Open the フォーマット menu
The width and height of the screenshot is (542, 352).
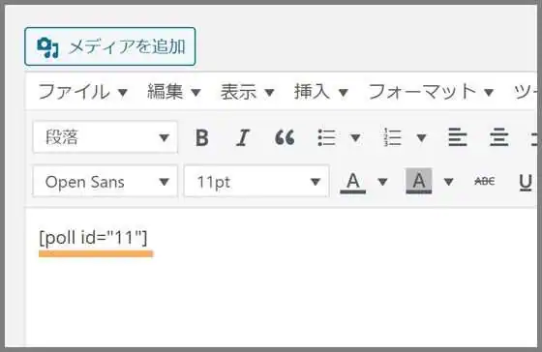tap(431, 92)
